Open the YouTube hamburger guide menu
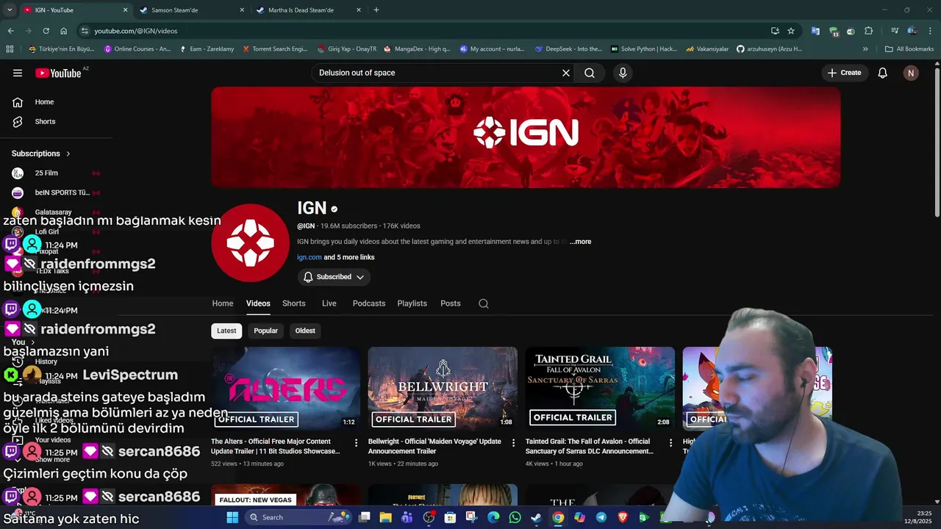941x529 pixels. 18,73
